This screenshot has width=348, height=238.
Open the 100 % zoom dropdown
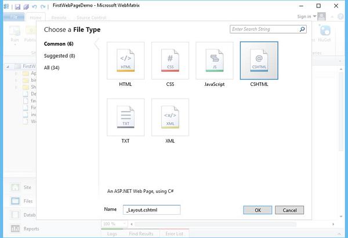(114, 223)
